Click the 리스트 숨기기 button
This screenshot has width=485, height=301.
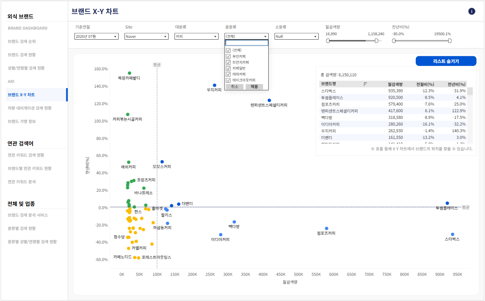click(x=446, y=61)
